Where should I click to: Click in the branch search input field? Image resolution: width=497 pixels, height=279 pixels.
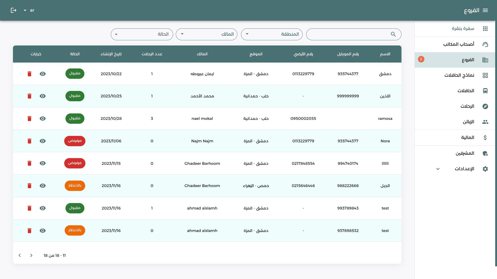354,34
